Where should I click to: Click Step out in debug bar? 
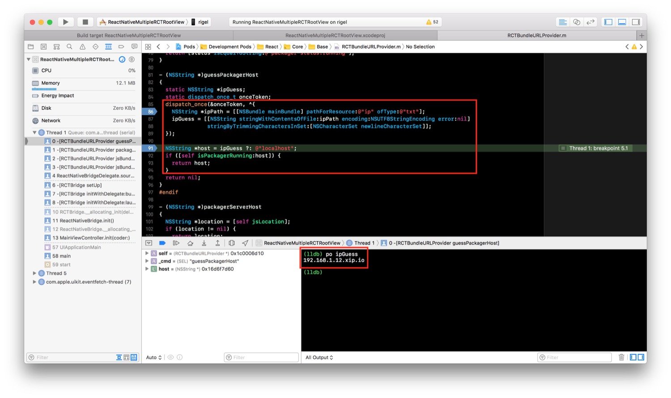(217, 243)
